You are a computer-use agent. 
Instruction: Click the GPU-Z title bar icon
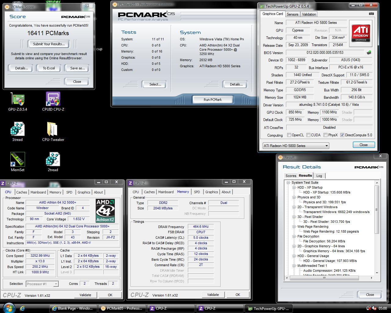(x=262, y=6)
